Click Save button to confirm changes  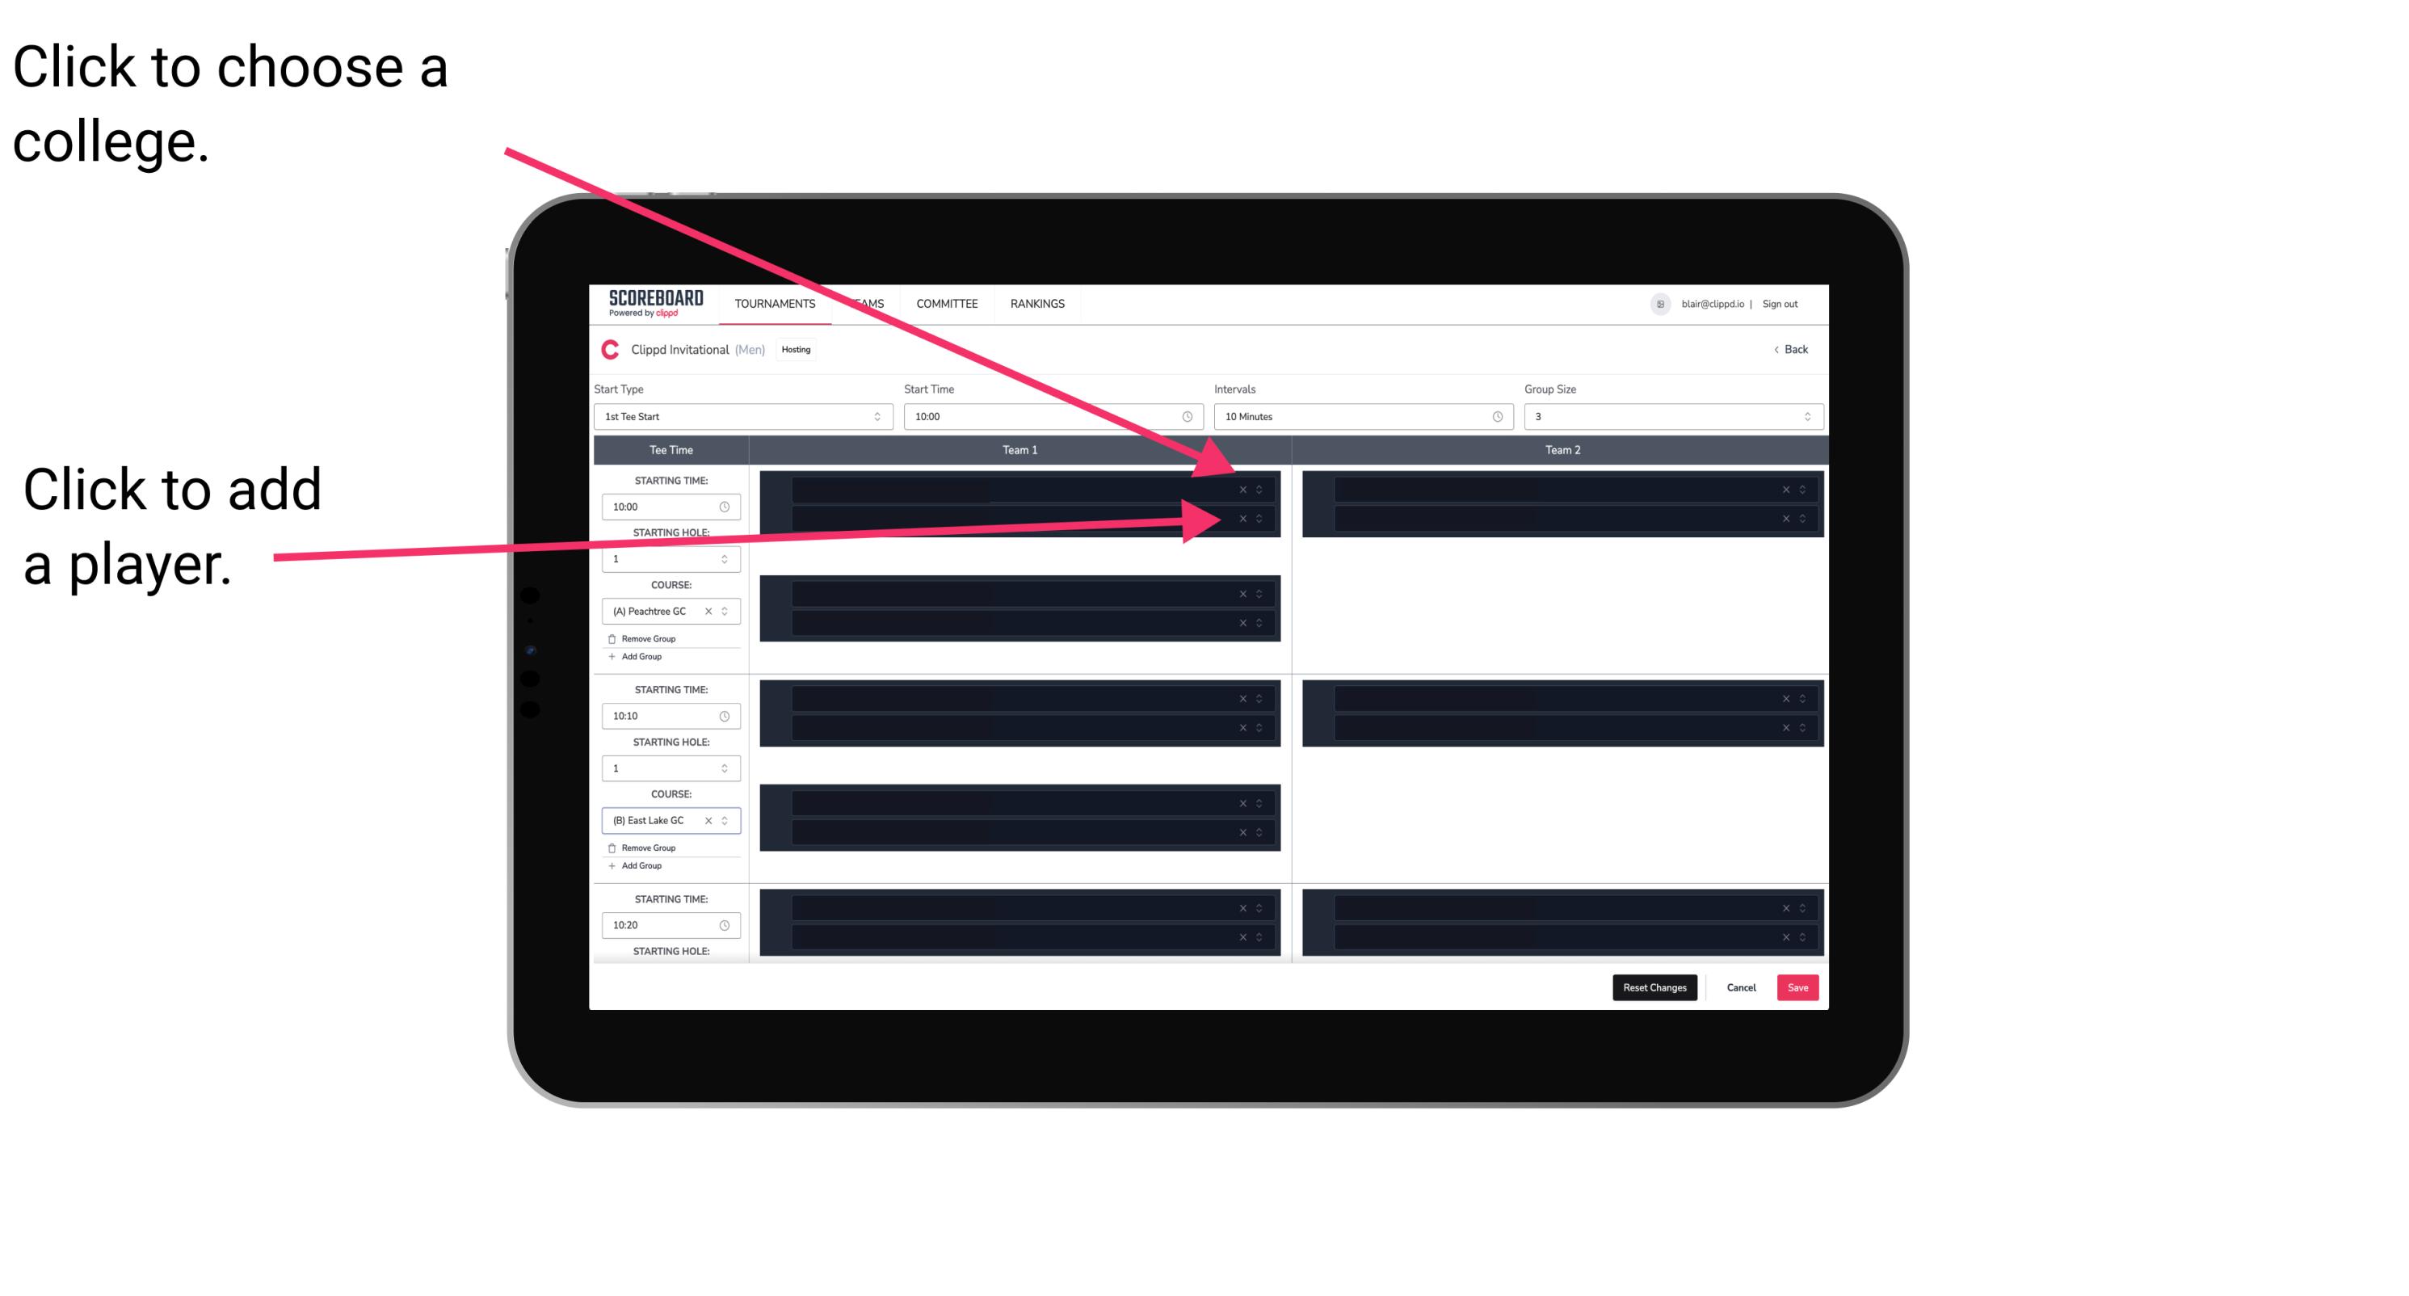click(1797, 987)
